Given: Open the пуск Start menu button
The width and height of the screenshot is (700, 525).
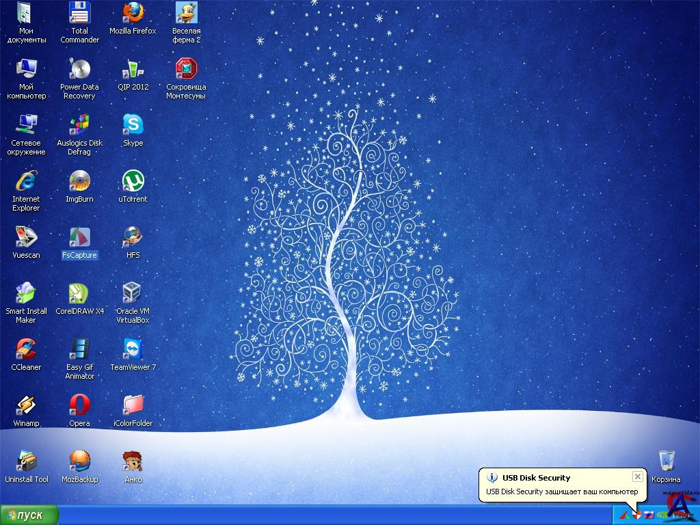Looking at the screenshot, I should coord(29,515).
